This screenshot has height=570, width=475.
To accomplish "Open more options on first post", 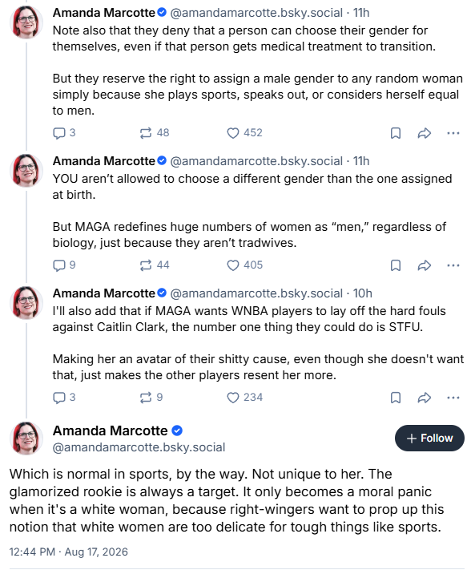I will coord(453,133).
